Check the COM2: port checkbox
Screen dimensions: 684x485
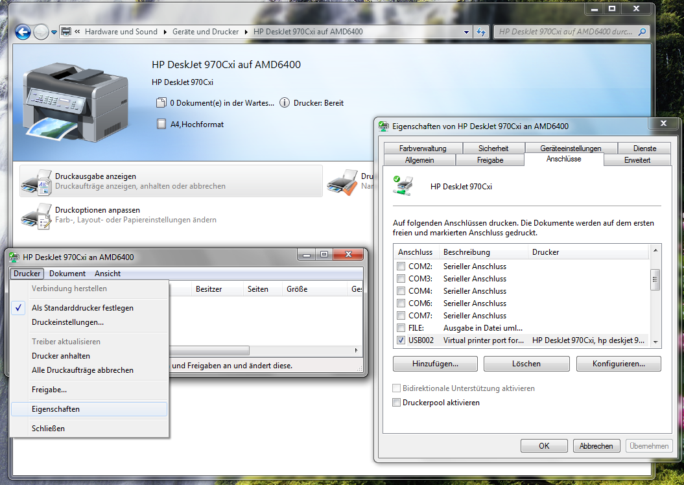(x=401, y=266)
